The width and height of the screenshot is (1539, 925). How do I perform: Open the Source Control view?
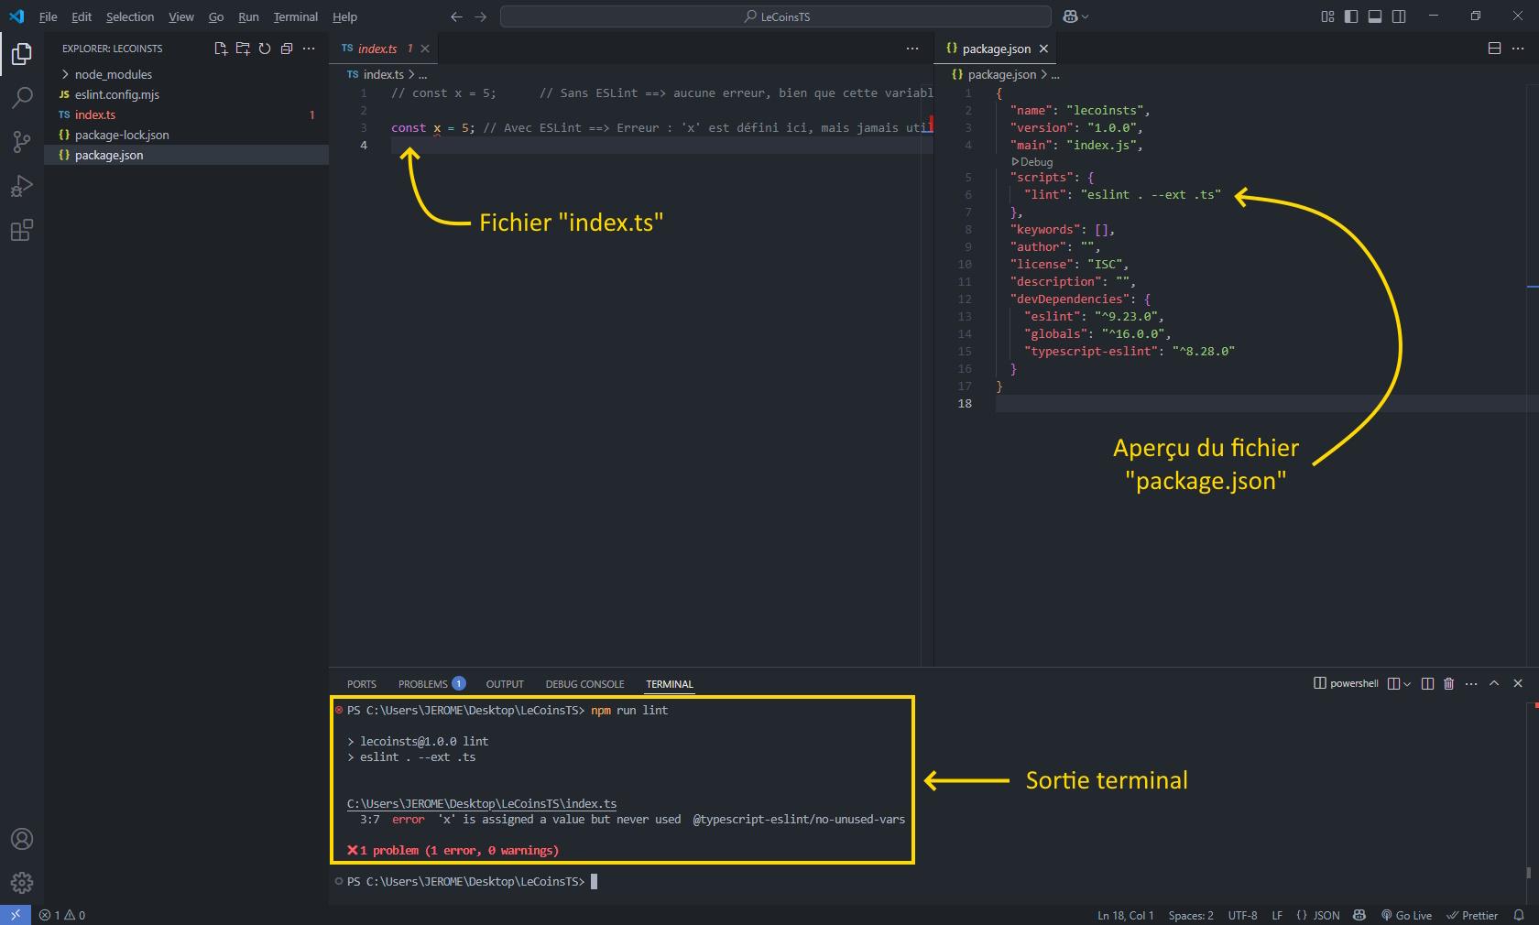tap(22, 142)
